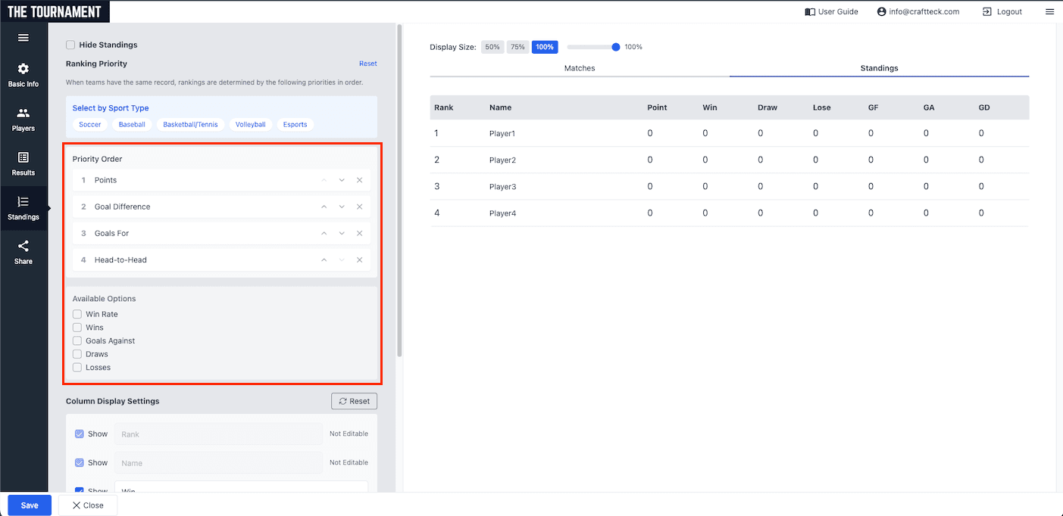Image resolution: width=1063 pixels, height=516 pixels.
Task: Open the Share sidebar icon
Action: click(x=23, y=247)
